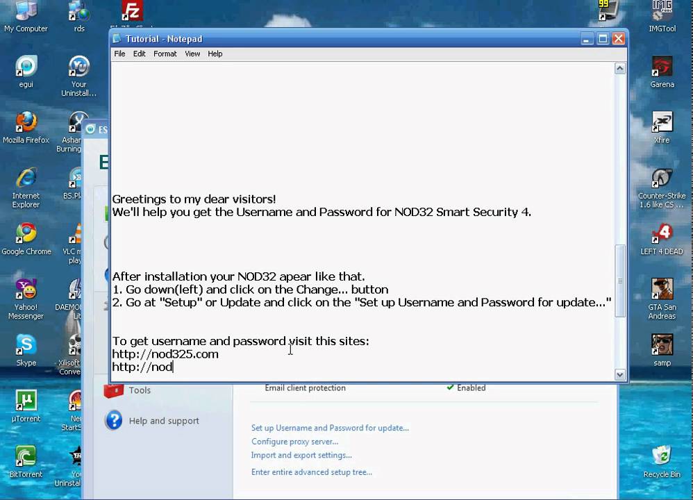Click "Enter entire advanced setup tree..." link
This screenshot has height=500, width=693.
tap(312, 472)
